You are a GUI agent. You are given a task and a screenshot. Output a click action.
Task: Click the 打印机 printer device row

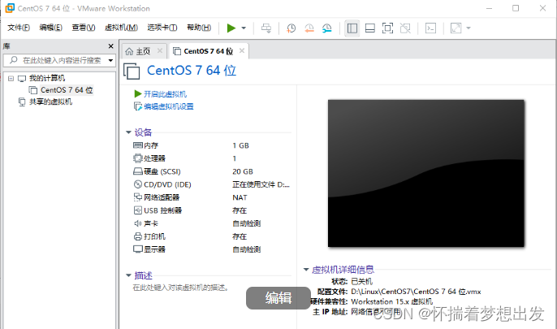(212, 236)
